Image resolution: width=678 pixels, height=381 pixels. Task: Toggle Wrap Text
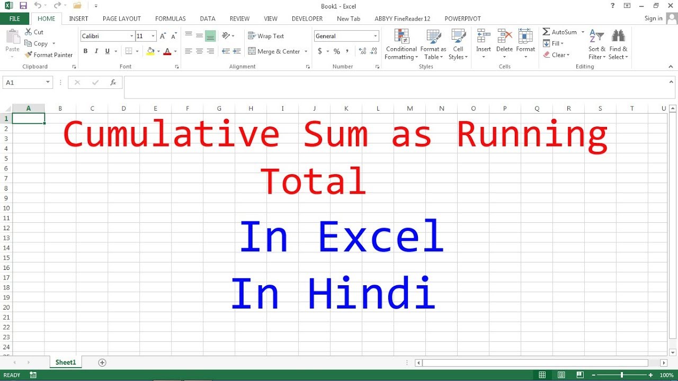(266, 36)
